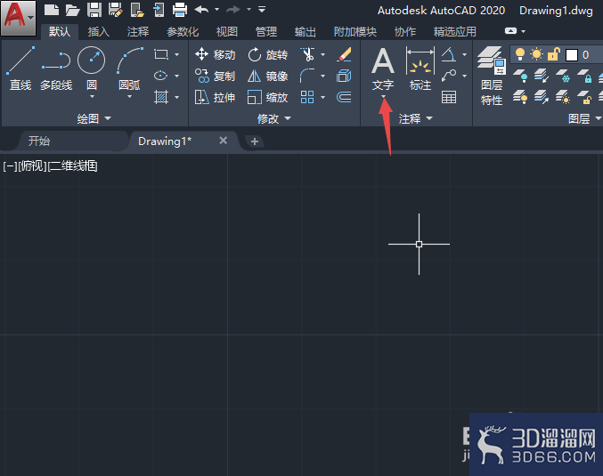Click the Explode icon

344,76
